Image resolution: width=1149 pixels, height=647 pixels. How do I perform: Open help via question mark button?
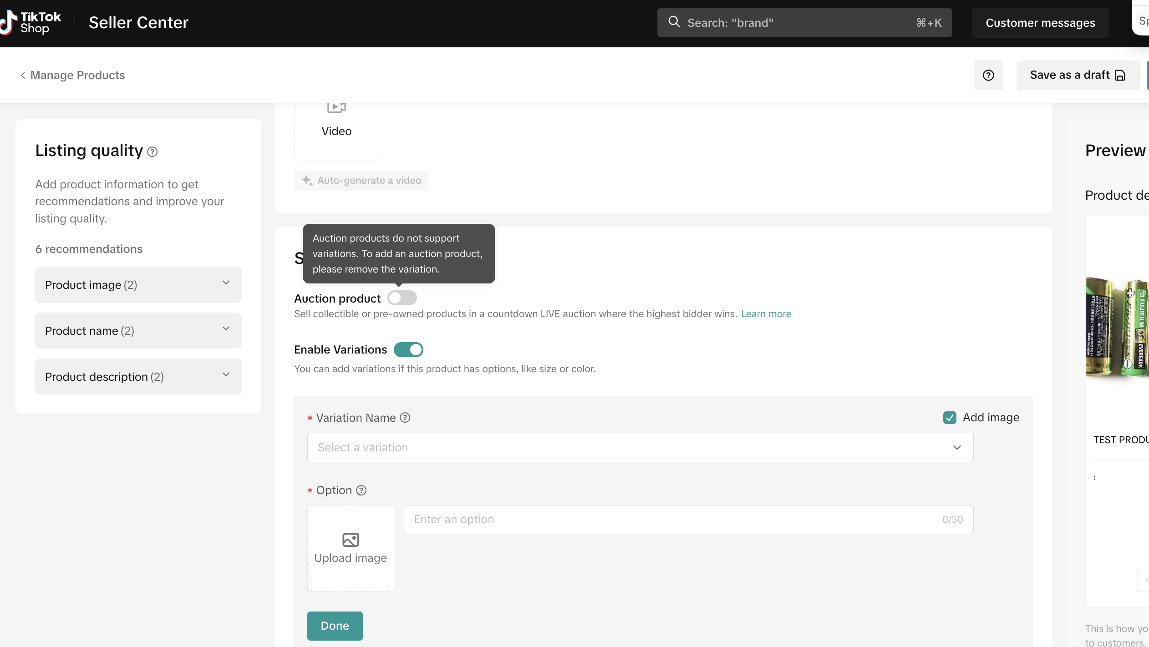pos(988,75)
